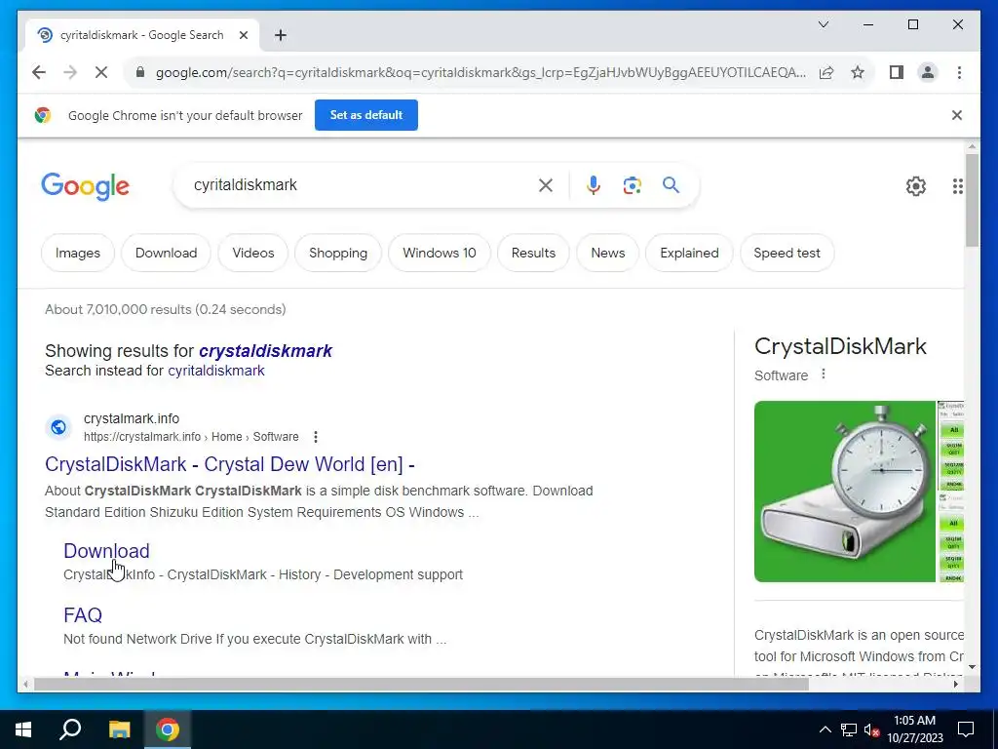Select the Explained filter chip
The height and width of the screenshot is (749, 998).
(x=689, y=253)
